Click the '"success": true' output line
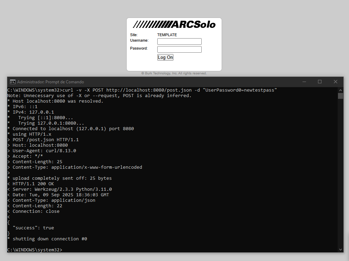 [33, 228]
